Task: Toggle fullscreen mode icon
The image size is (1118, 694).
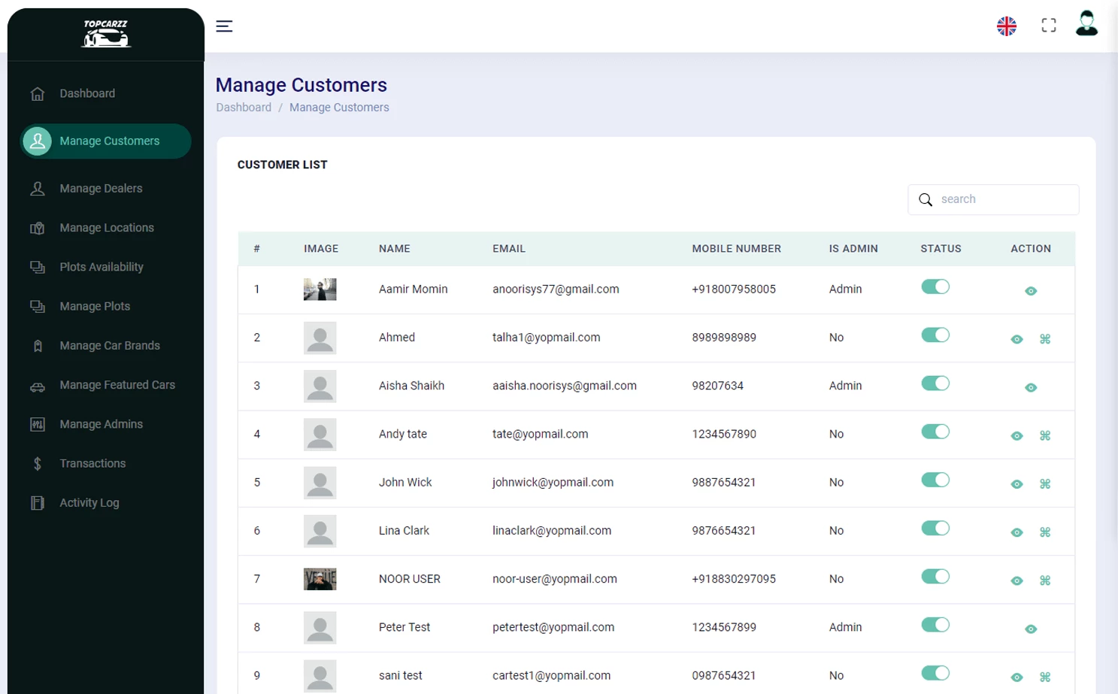Action: pyautogui.click(x=1048, y=26)
